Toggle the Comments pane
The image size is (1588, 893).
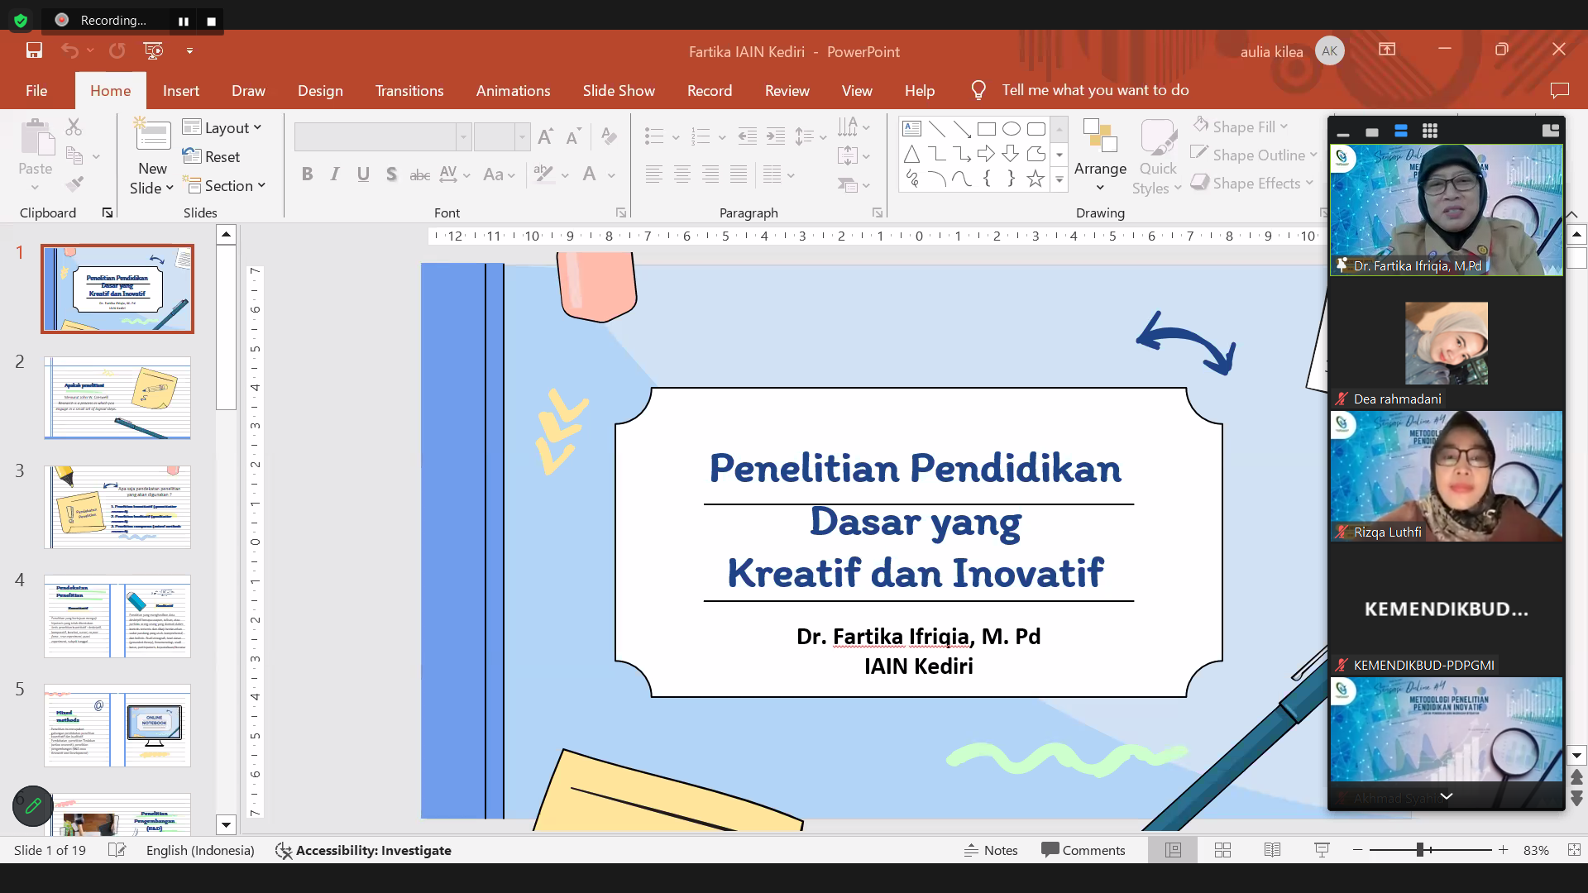tap(1083, 850)
